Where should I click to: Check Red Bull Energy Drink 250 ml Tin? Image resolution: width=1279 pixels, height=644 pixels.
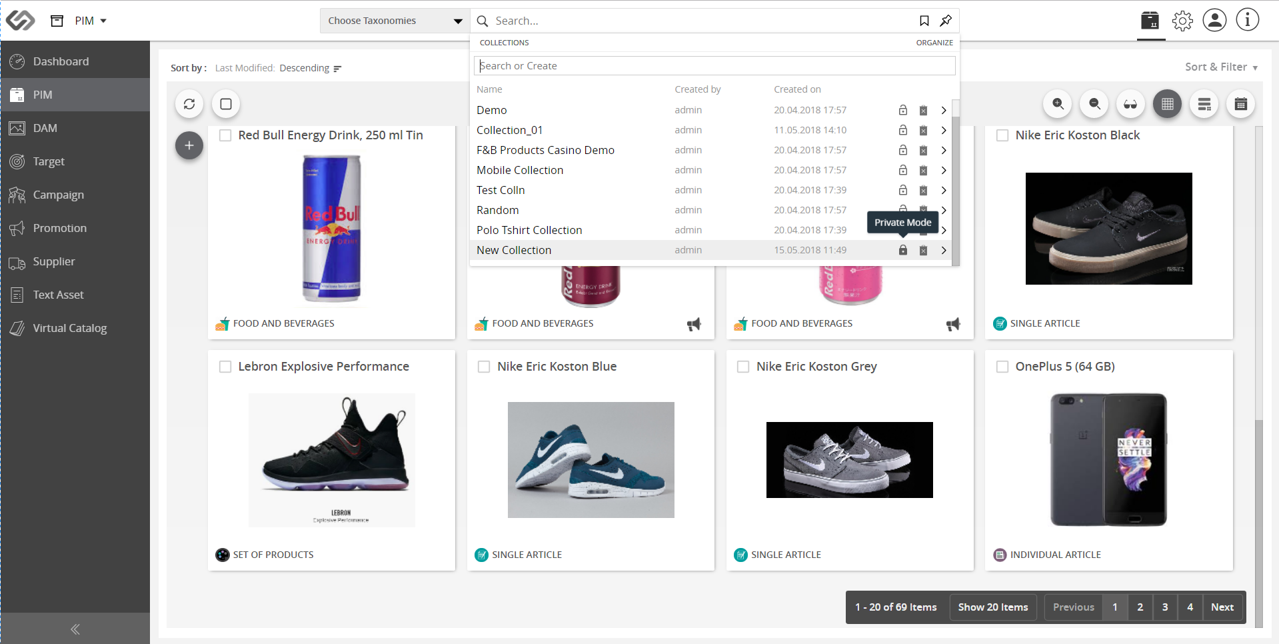225,135
